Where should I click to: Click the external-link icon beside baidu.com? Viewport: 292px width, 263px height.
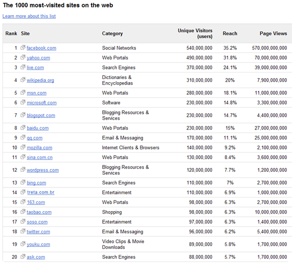[x=23, y=127]
